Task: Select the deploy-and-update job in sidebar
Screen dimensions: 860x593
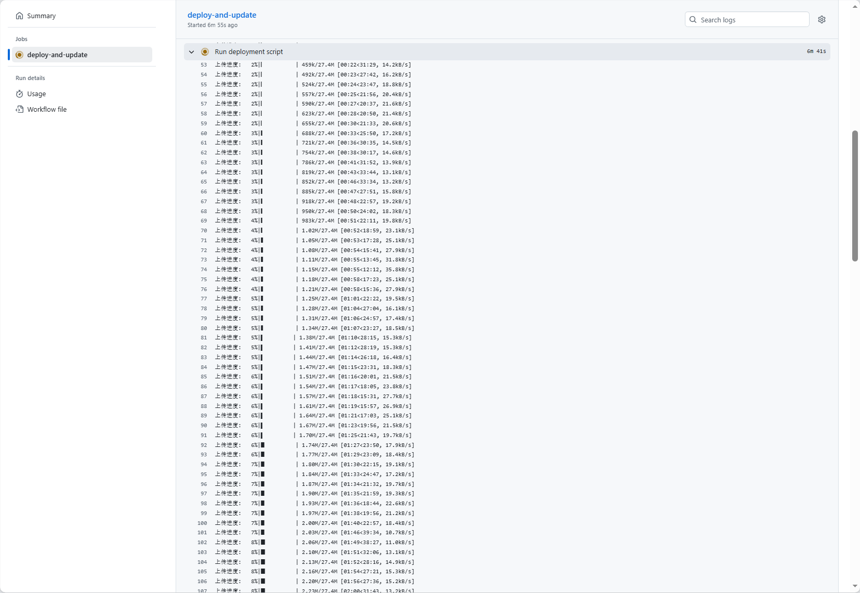Action: tap(57, 55)
